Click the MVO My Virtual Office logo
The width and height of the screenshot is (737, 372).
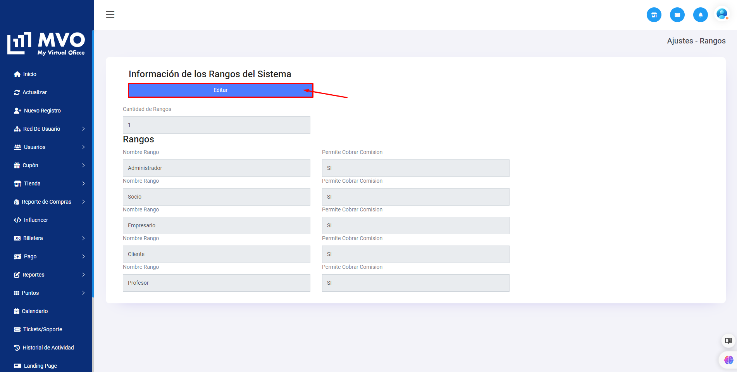(x=46, y=43)
